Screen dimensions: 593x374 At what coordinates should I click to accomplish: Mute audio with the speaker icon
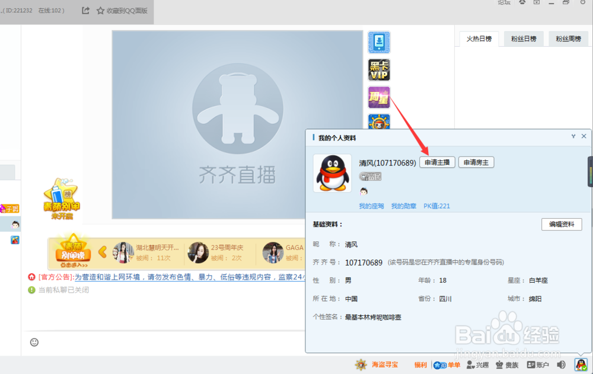(561, 365)
